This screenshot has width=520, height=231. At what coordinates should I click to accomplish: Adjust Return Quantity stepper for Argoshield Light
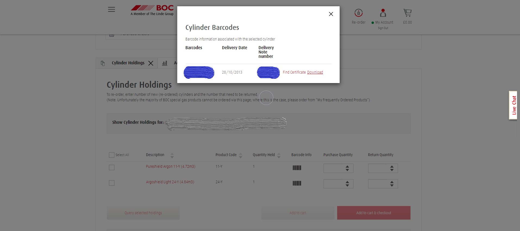[x=392, y=184]
